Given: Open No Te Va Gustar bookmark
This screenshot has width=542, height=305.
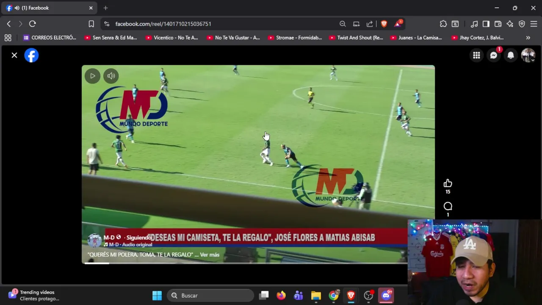Looking at the screenshot, I should click(233, 38).
